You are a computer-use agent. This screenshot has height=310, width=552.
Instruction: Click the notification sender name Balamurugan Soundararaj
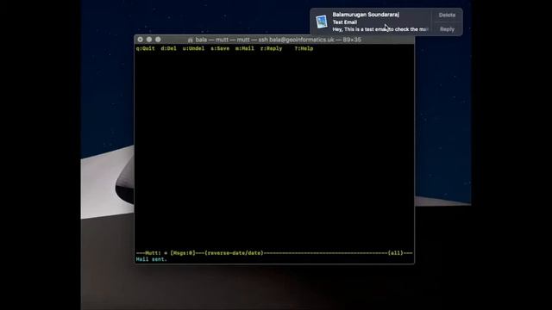pyautogui.click(x=366, y=15)
